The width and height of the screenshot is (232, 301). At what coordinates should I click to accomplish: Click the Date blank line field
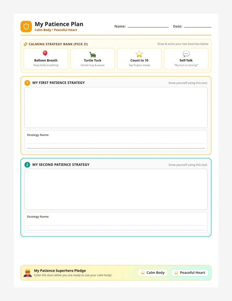tap(198, 27)
